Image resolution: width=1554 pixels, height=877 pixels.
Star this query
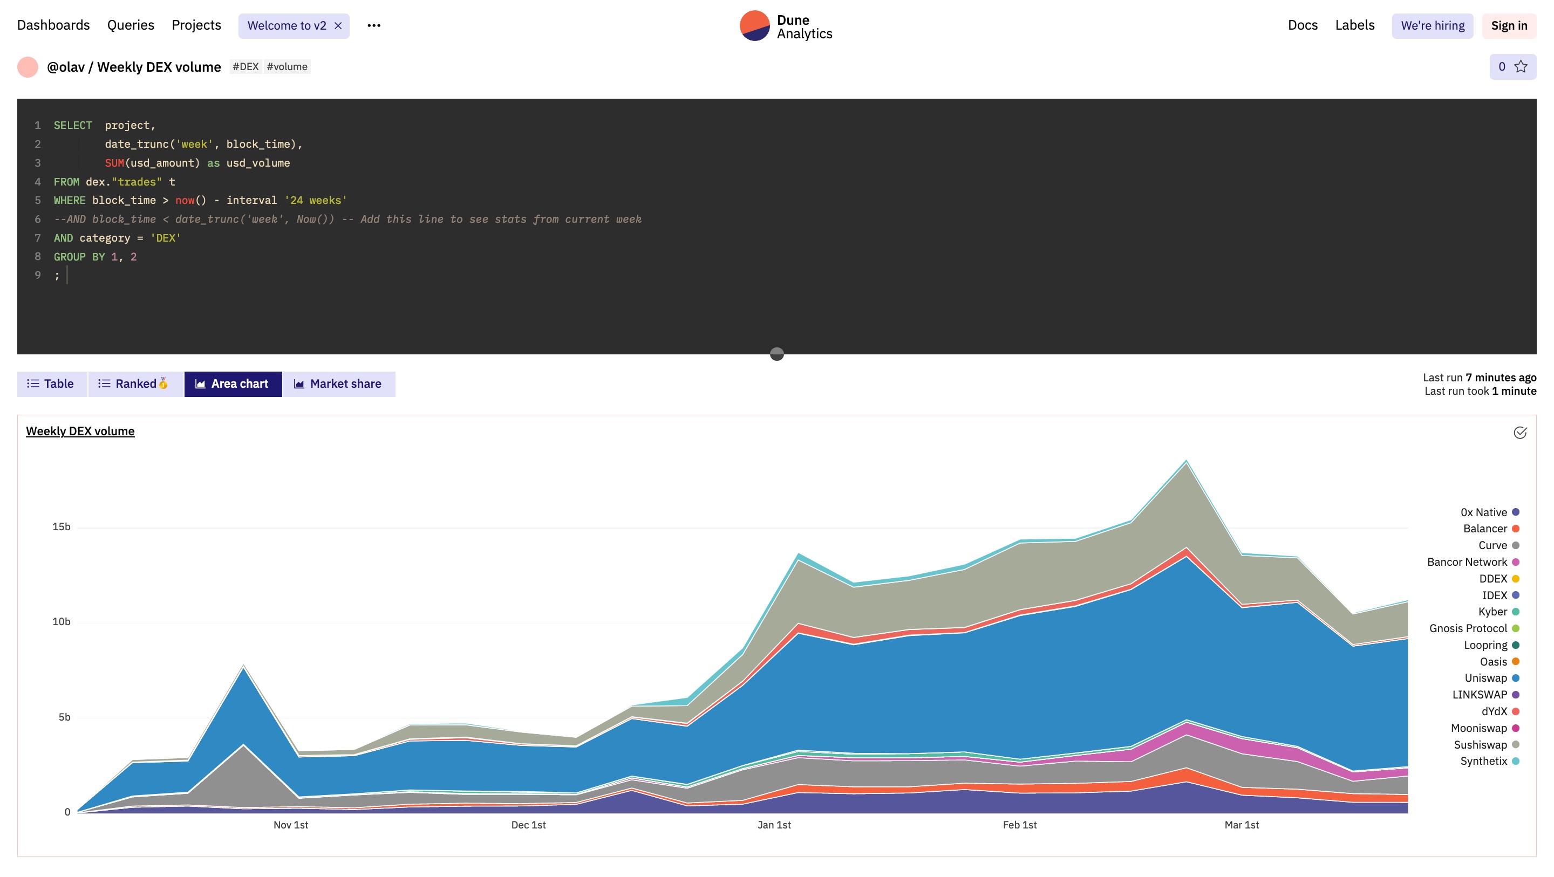1512,66
